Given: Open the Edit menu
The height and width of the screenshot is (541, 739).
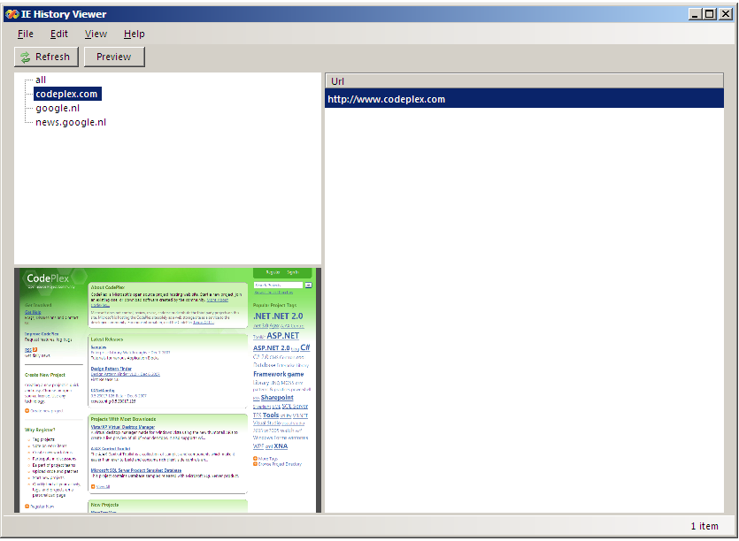Looking at the screenshot, I should point(59,34).
